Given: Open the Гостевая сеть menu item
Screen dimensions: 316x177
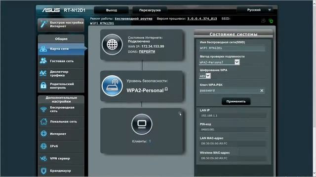Looking at the screenshot, I should click(61, 61).
